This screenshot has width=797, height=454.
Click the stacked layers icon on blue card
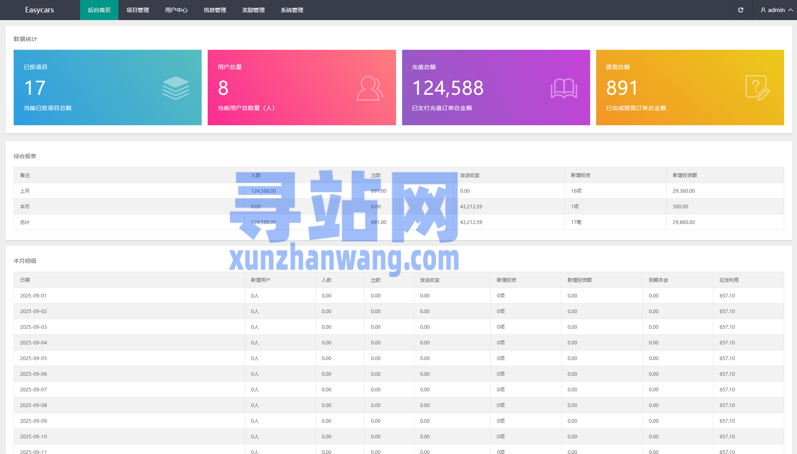point(176,88)
